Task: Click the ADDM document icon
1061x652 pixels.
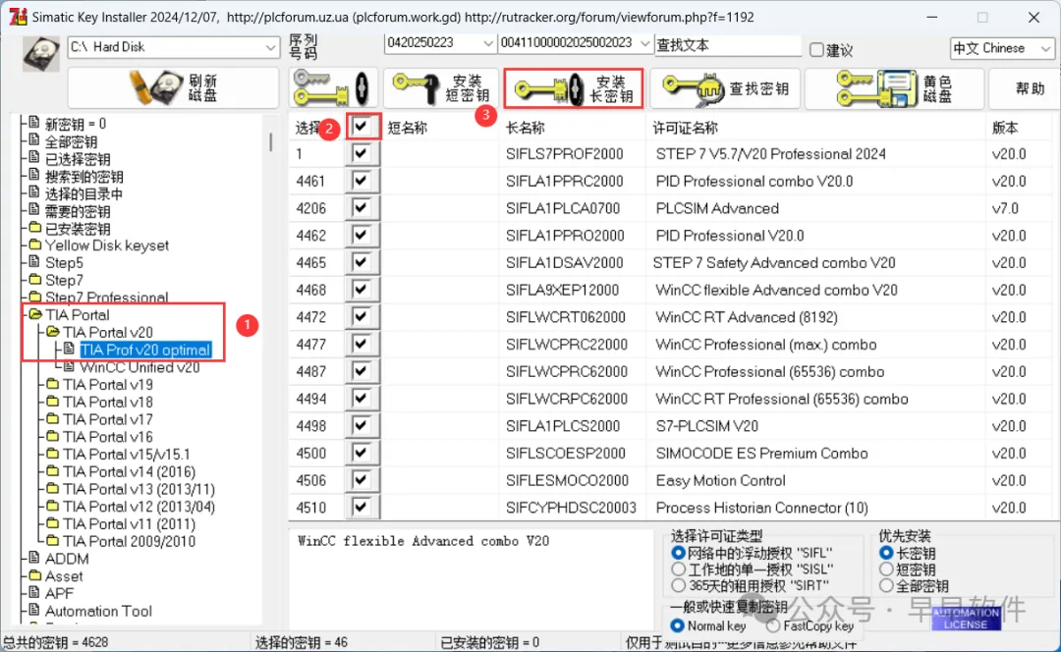Action: click(x=34, y=558)
